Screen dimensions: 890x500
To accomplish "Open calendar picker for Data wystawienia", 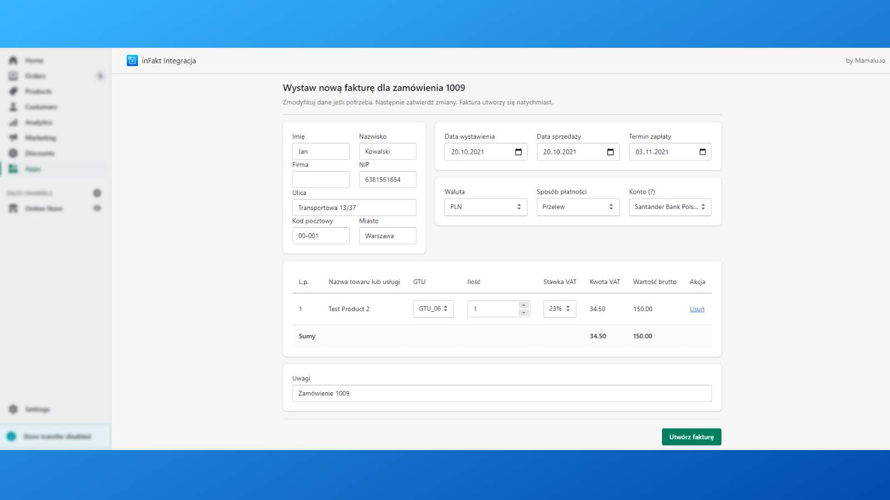I will (518, 152).
